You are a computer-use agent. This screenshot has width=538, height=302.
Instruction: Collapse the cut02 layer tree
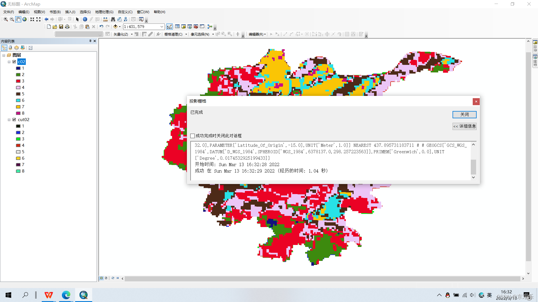[9, 120]
